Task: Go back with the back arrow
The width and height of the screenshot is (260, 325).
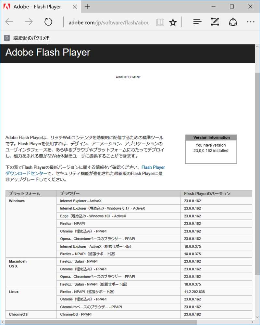Action: pos(9,22)
